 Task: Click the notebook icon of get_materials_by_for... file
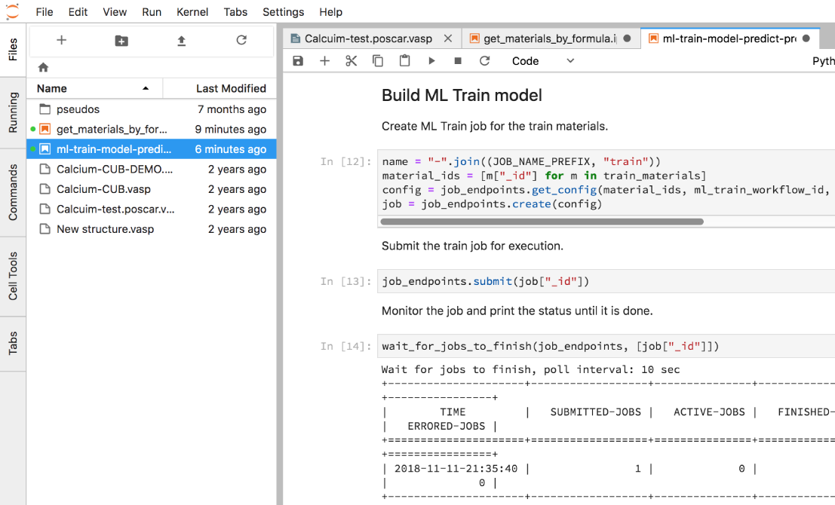[45, 130]
